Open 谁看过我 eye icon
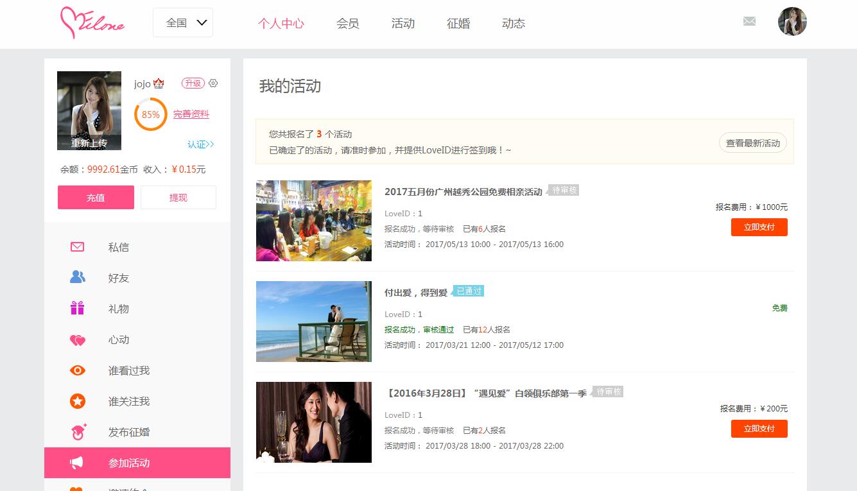This screenshot has width=857, height=491. pyautogui.click(x=78, y=370)
